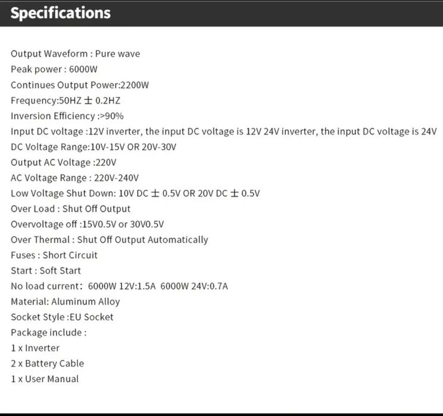Click the Overvoltage off specification line
443x416 pixels.
(x=87, y=224)
